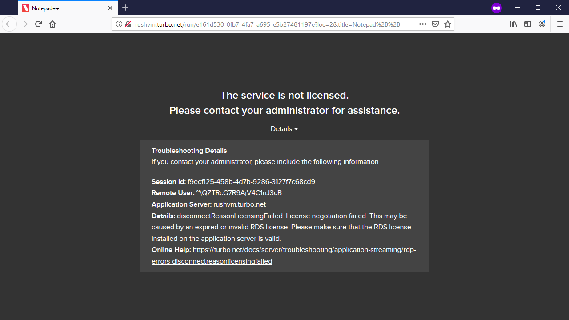Open a new tab with the plus button
569x320 pixels.
click(x=125, y=8)
